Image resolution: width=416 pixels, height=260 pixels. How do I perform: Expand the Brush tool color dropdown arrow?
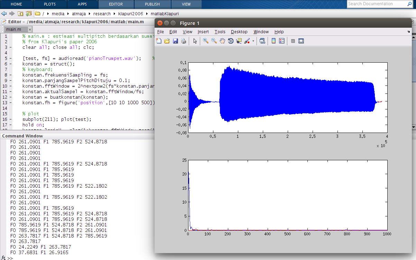click(x=253, y=41)
